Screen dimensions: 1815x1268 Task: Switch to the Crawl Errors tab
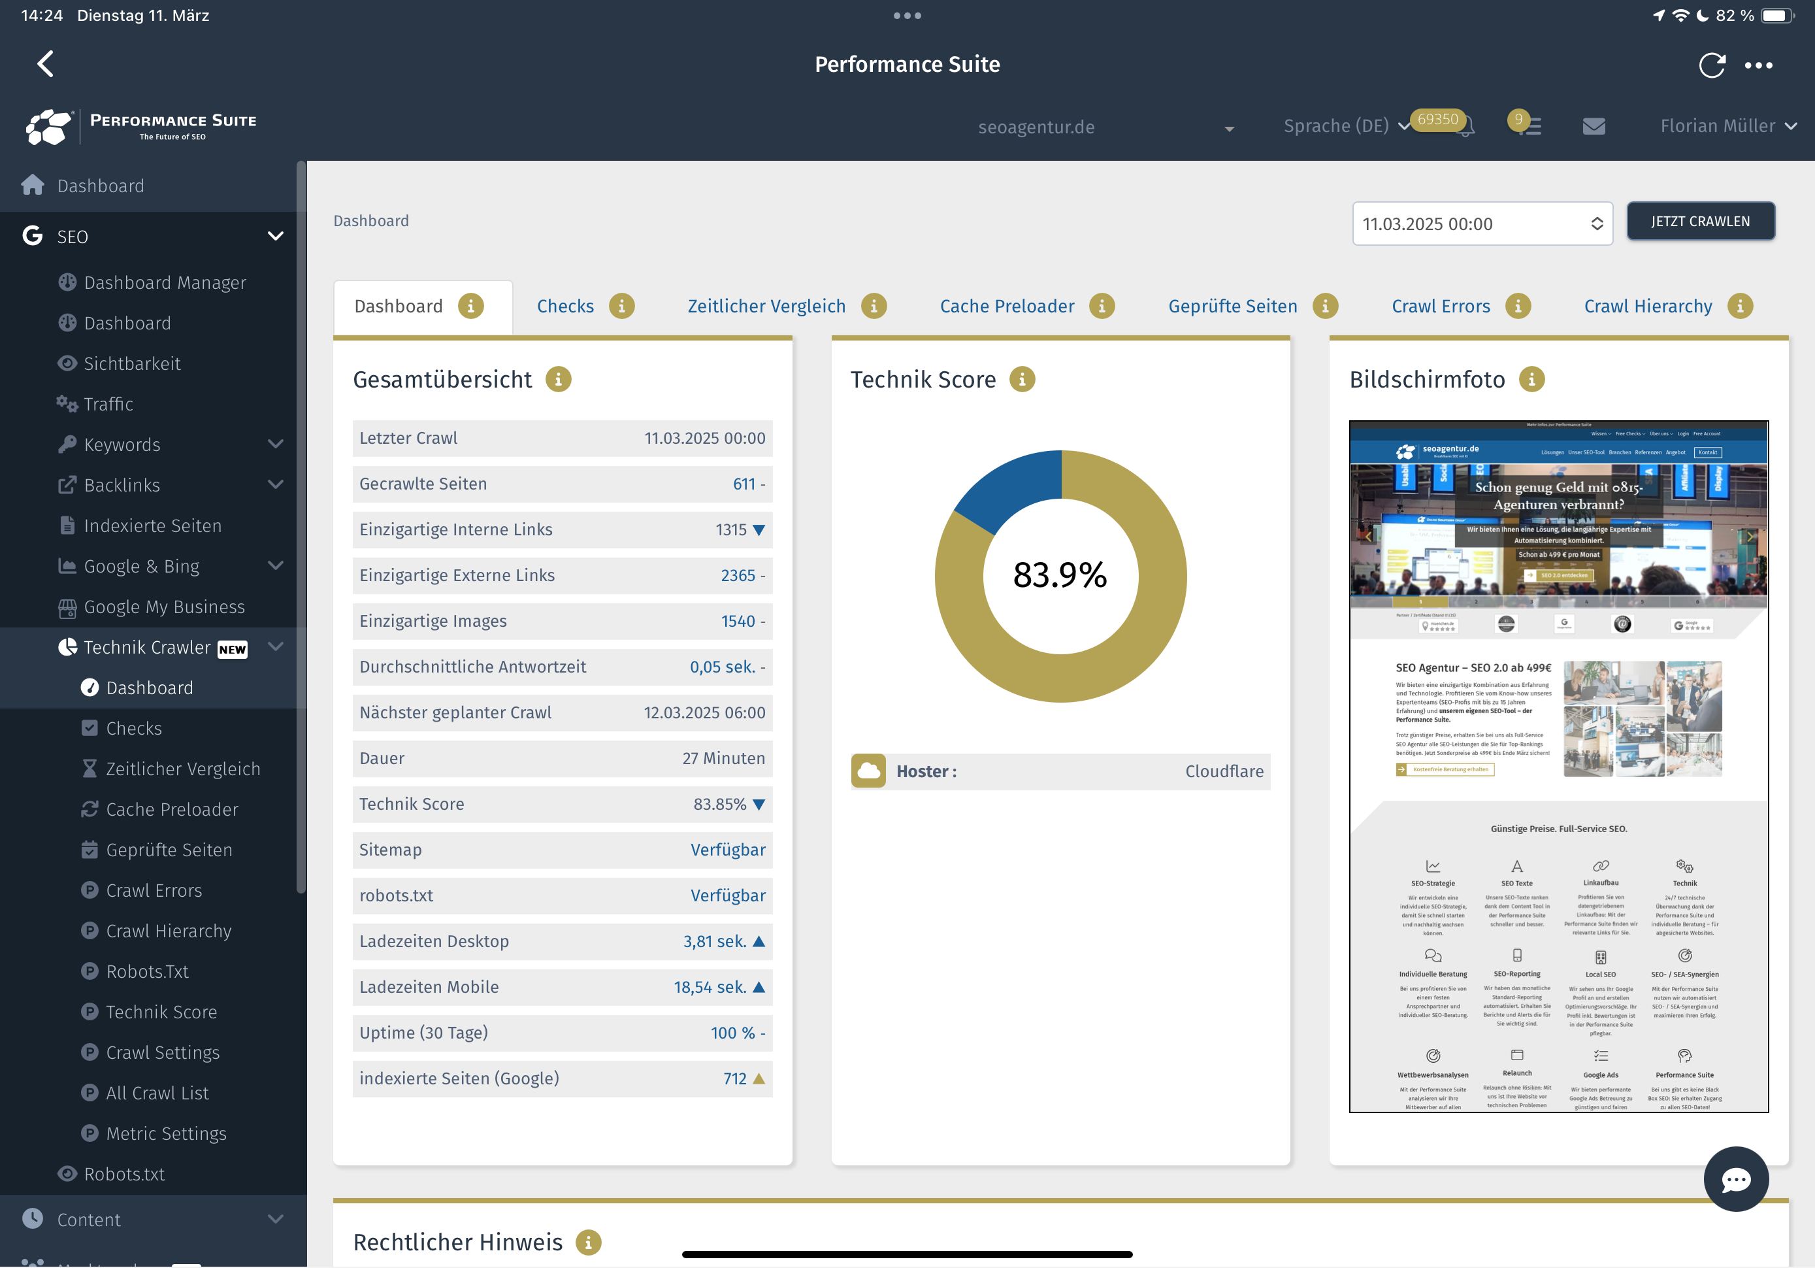(1440, 306)
